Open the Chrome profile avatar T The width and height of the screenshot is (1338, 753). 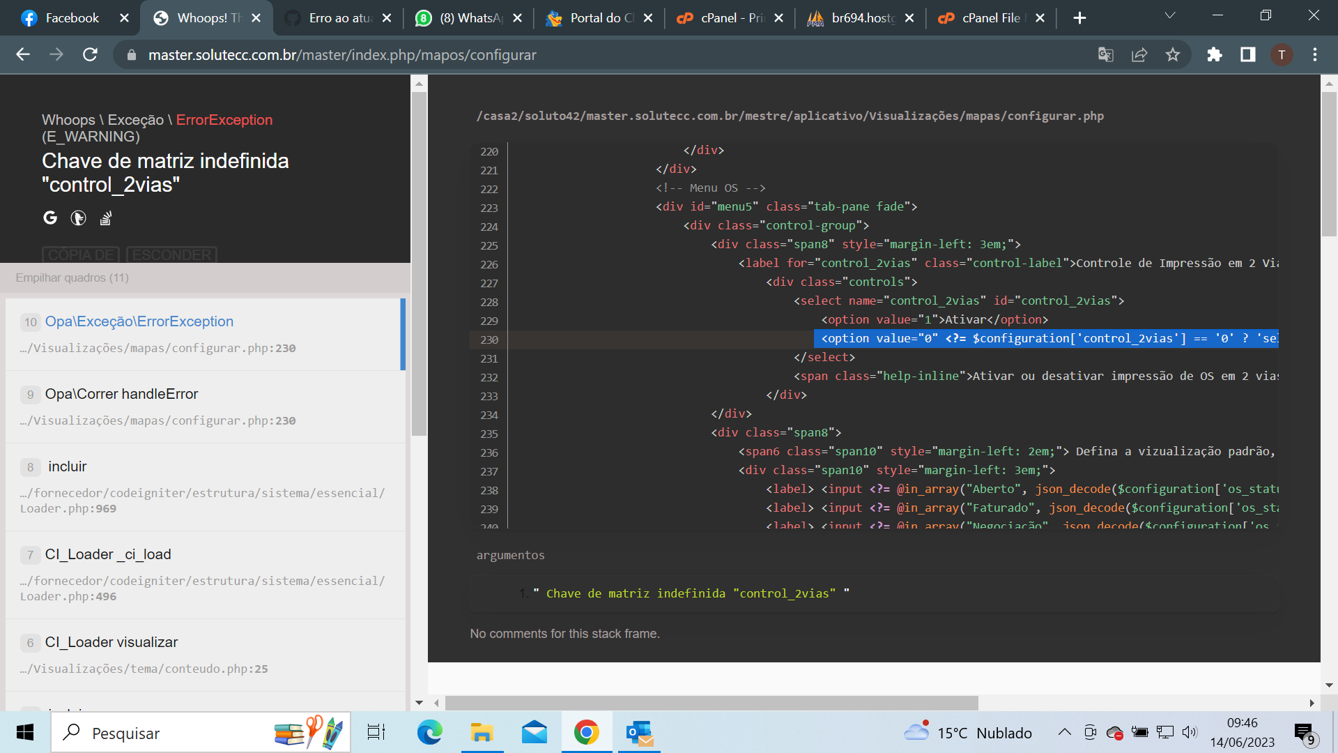pos(1282,54)
